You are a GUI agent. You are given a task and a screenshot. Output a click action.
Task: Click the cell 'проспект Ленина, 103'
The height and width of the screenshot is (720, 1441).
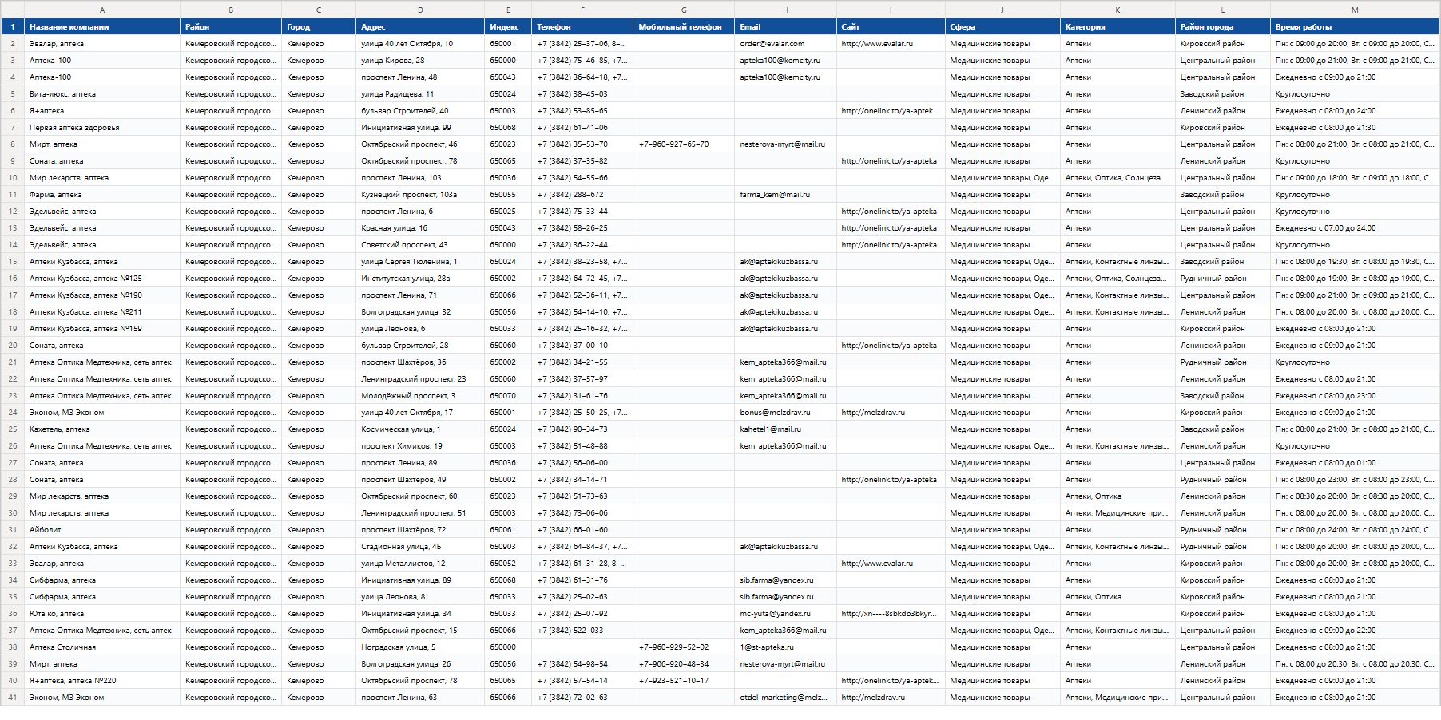[420, 178]
